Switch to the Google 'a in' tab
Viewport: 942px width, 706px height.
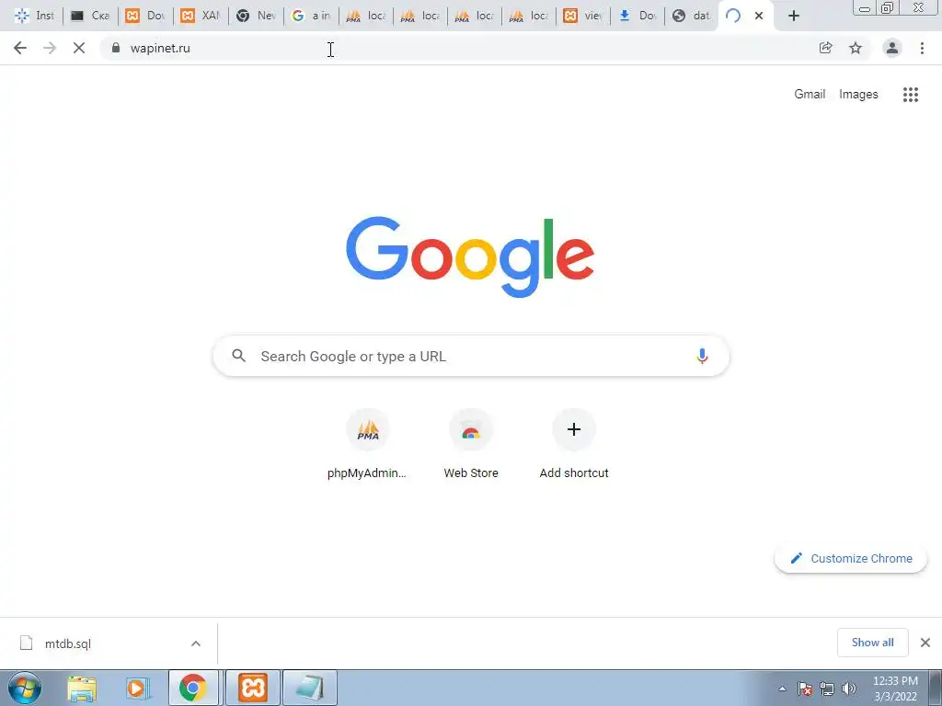(311, 16)
